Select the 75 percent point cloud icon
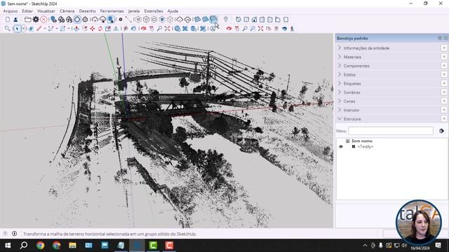This screenshot has height=252, width=449. [x=69, y=20]
